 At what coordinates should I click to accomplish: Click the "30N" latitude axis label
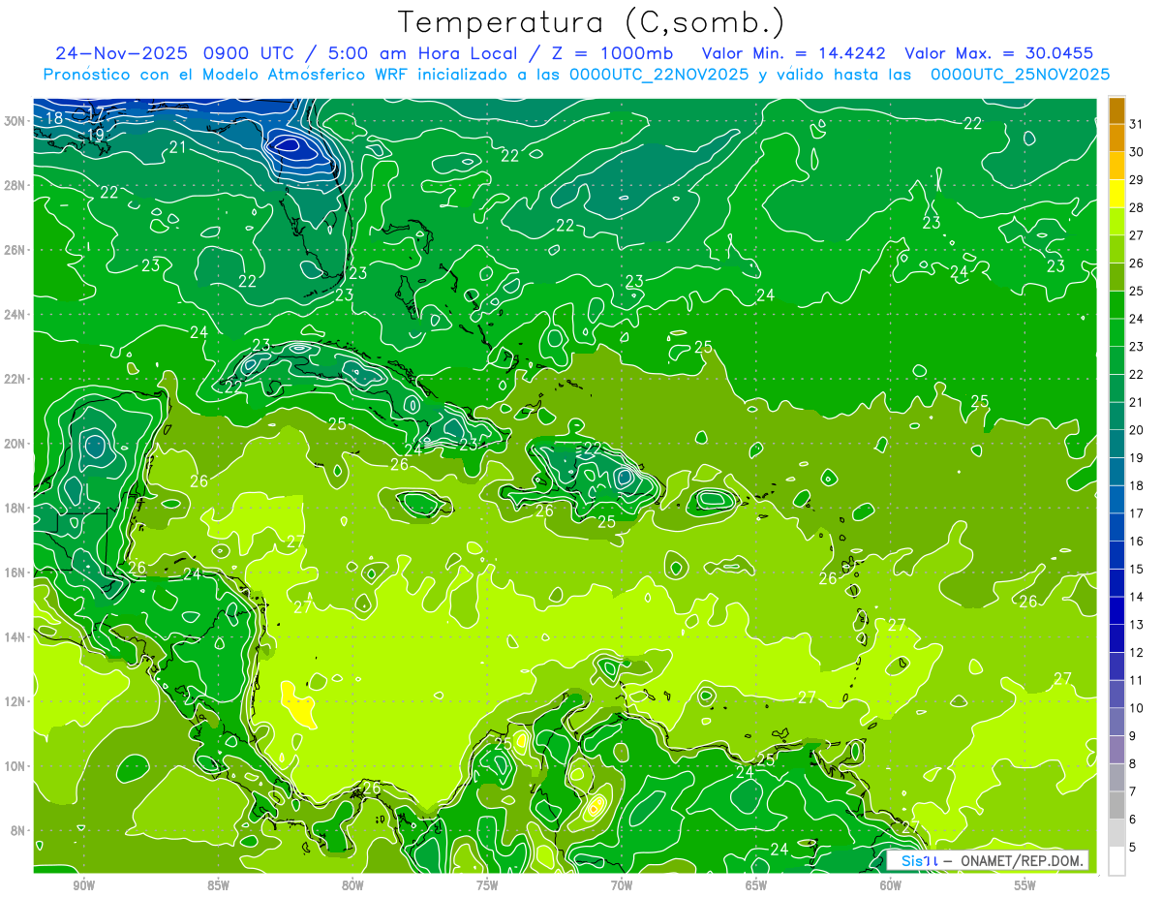click(x=14, y=121)
